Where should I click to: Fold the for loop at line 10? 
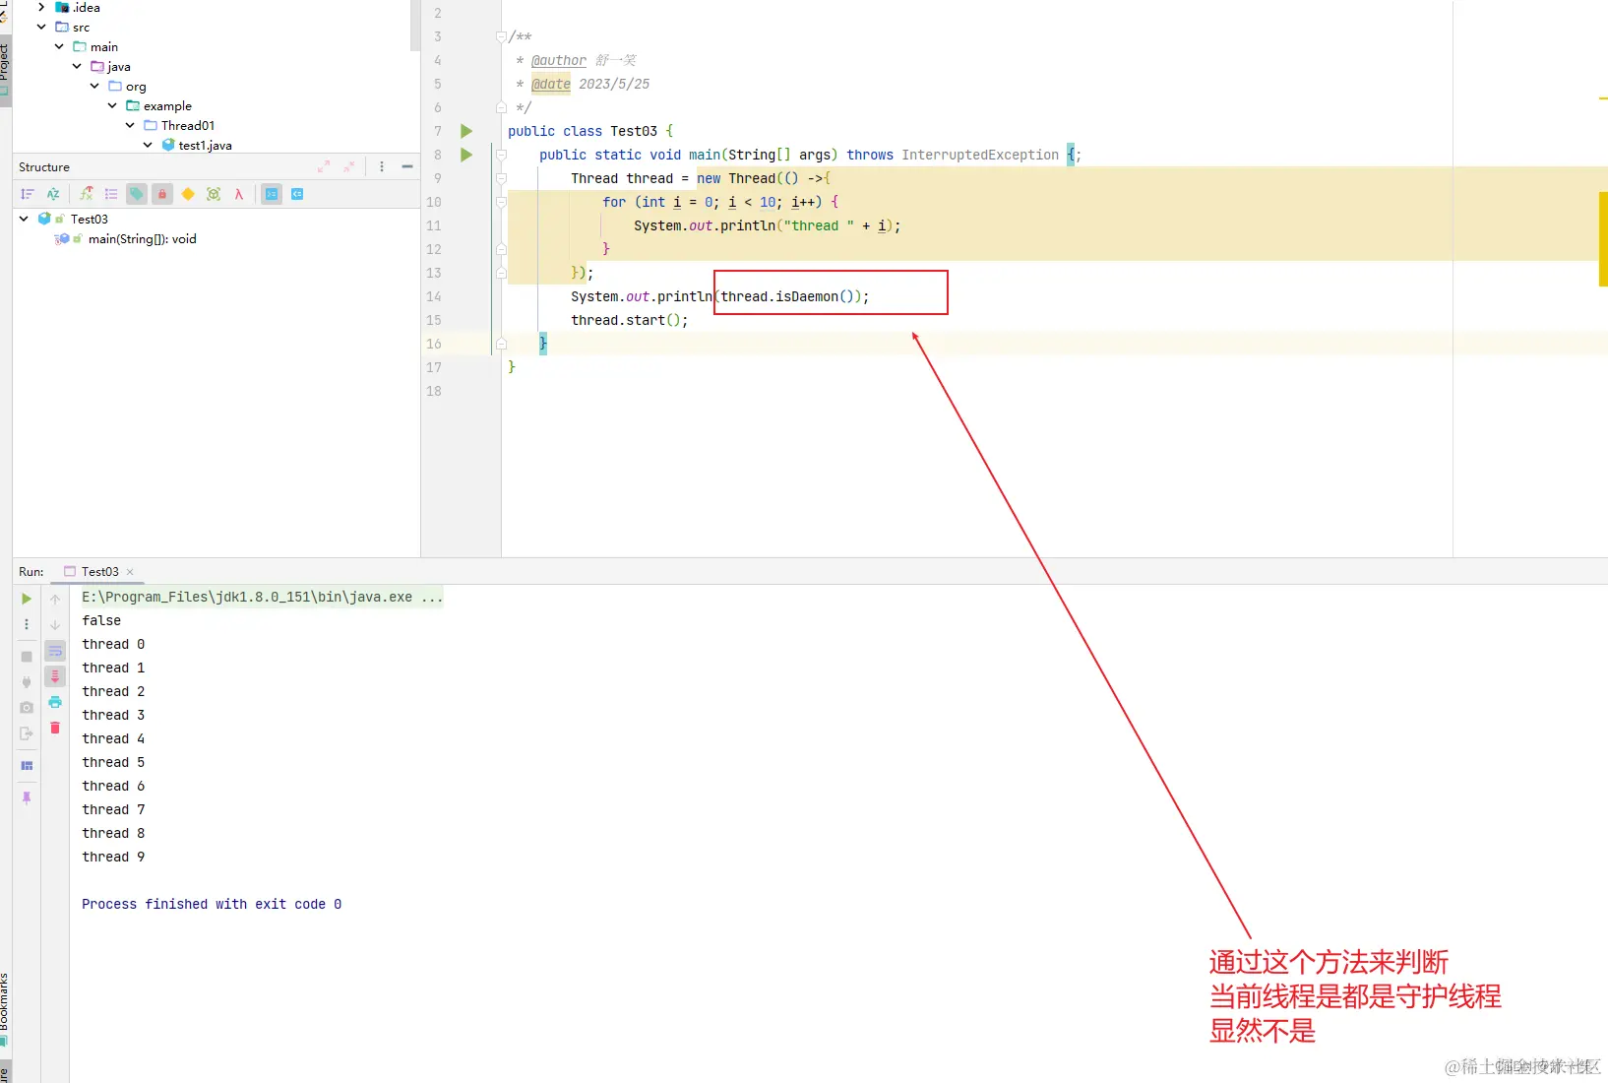click(x=501, y=202)
